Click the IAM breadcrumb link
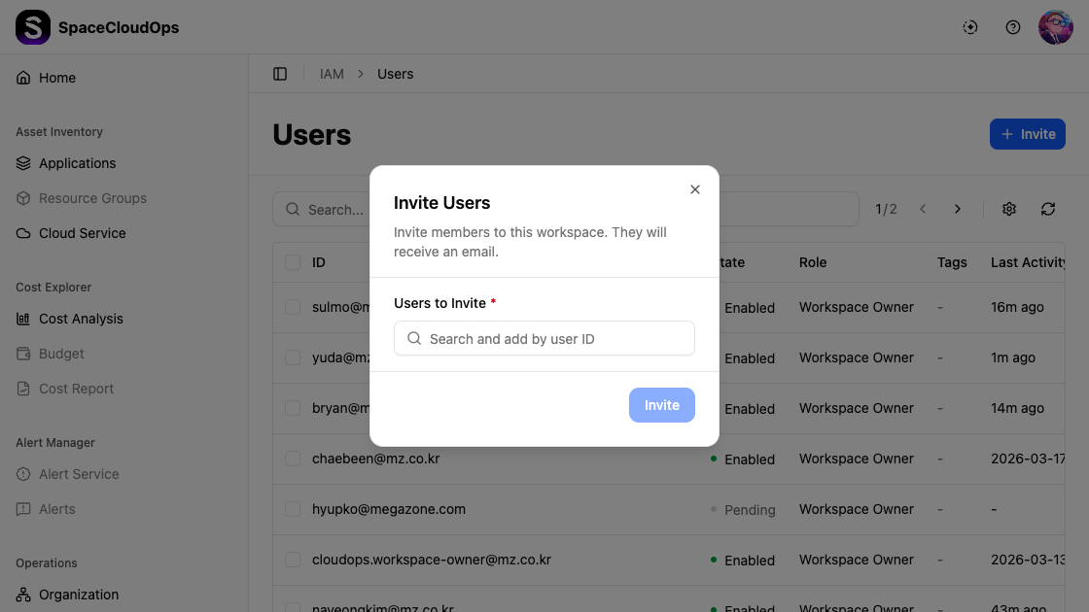This screenshot has width=1089, height=612. coord(332,74)
